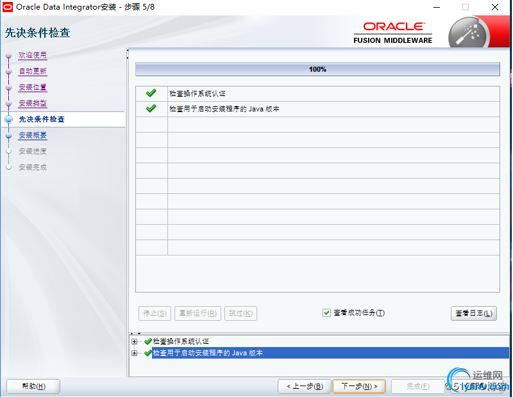Click the 重新运行(R) button
The height and width of the screenshot is (397, 513).
click(x=198, y=313)
